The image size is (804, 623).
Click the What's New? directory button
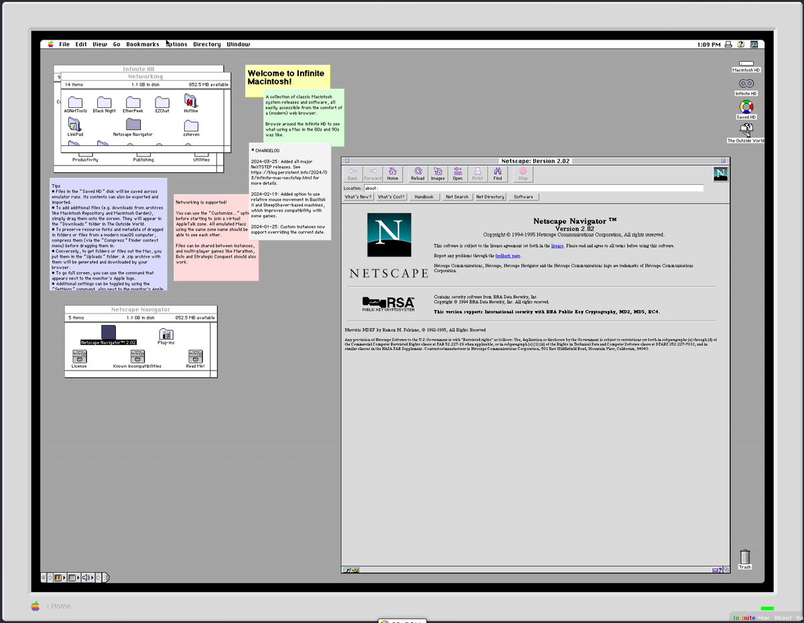tap(358, 197)
